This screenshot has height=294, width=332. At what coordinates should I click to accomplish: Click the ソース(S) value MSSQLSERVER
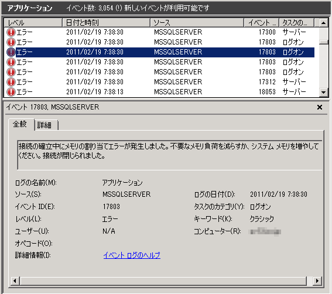point(126,194)
